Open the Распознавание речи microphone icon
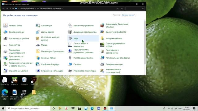Viewport: 198px width, 111px height. pyautogui.click(x=70, y=58)
